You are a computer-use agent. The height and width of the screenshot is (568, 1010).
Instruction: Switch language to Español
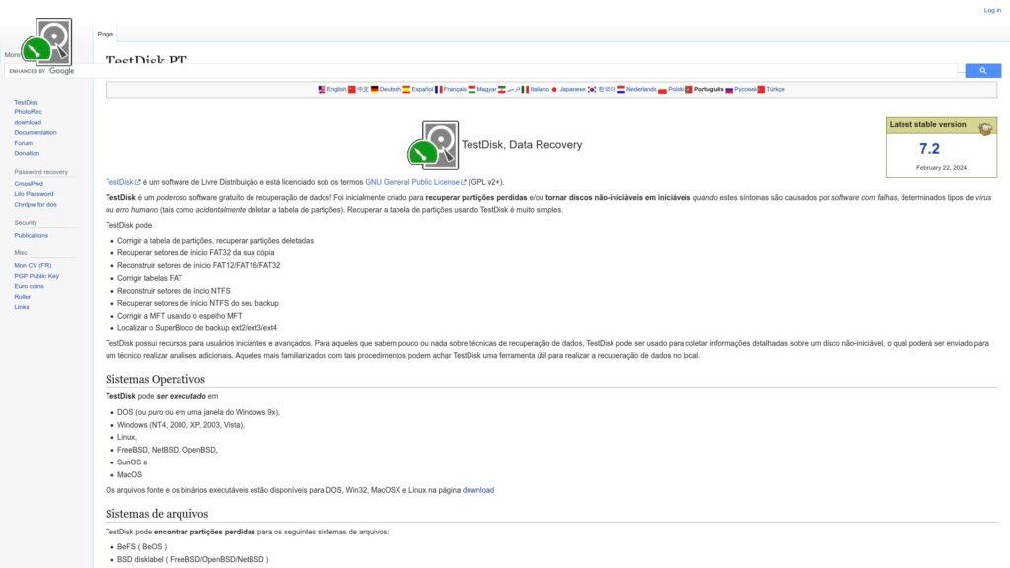tap(422, 90)
